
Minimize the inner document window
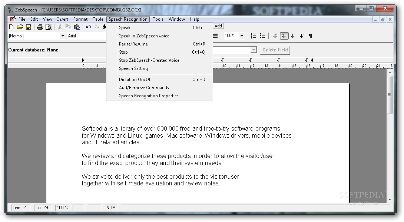pyautogui.click(x=376, y=19)
